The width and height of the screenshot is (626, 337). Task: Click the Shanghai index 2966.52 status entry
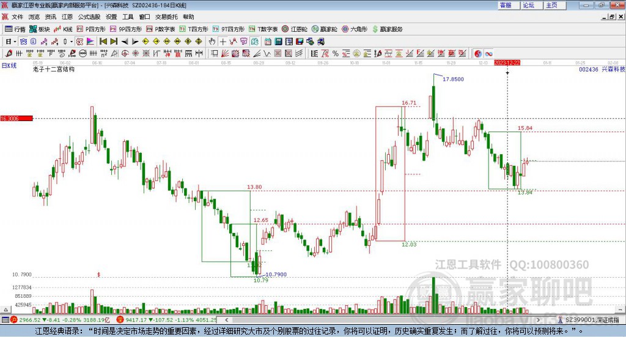click(x=61, y=320)
